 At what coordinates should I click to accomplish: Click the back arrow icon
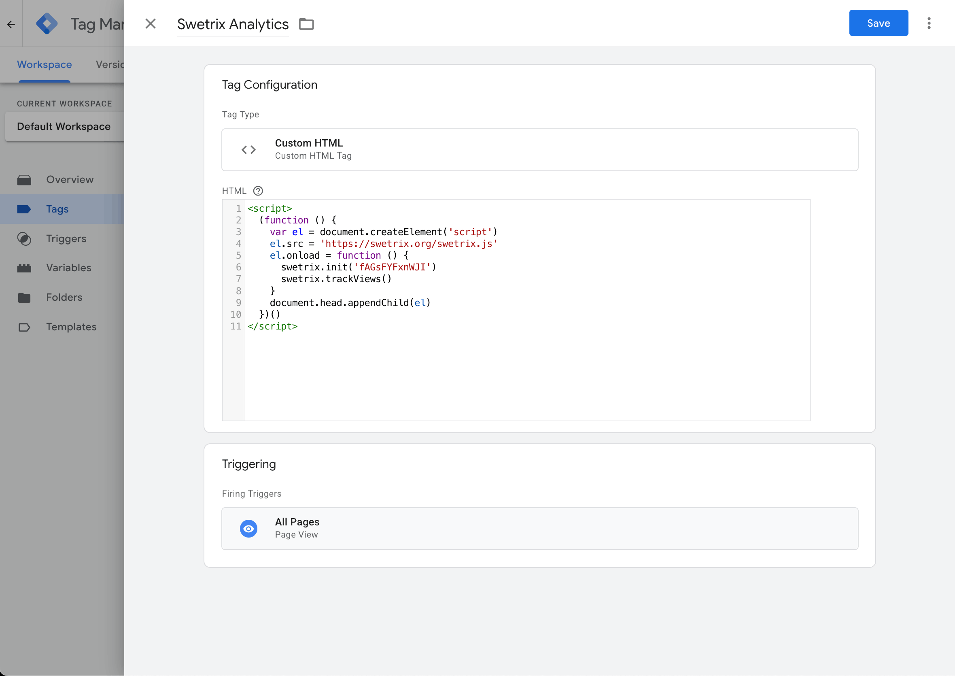click(x=11, y=24)
